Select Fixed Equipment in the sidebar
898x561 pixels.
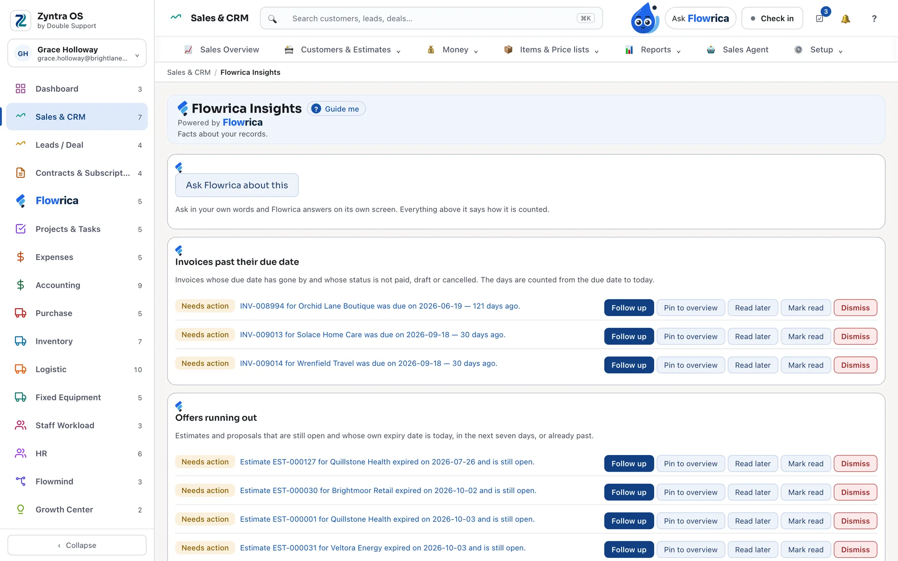click(77, 397)
